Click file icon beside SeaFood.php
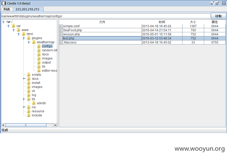Image resolution: width=227 pixels, height=156 pixels. (x=61, y=30)
